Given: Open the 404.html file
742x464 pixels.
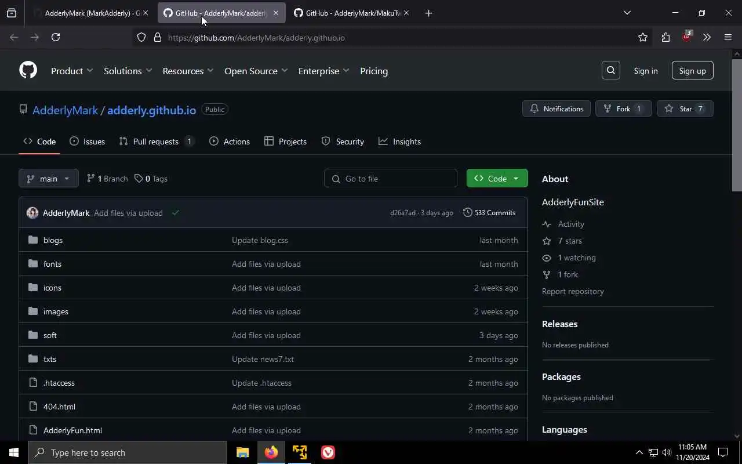Looking at the screenshot, I should coord(59,407).
